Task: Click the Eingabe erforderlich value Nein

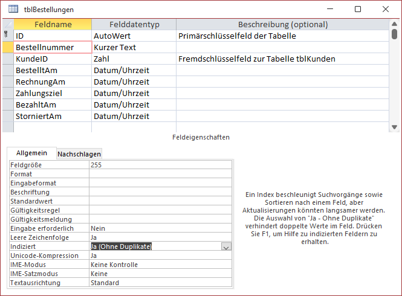Action: coord(160,228)
